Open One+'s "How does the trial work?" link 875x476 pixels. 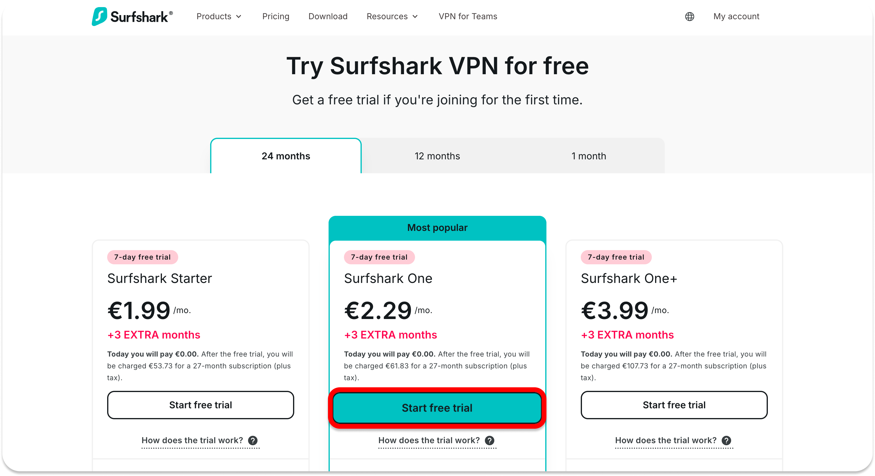click(666, 441)
